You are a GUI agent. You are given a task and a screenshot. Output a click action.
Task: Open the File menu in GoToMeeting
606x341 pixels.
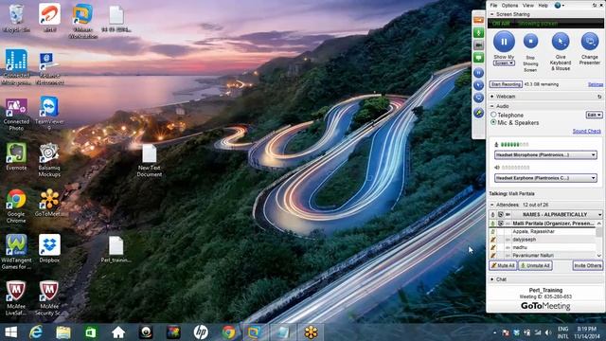[x=493, y=6]
